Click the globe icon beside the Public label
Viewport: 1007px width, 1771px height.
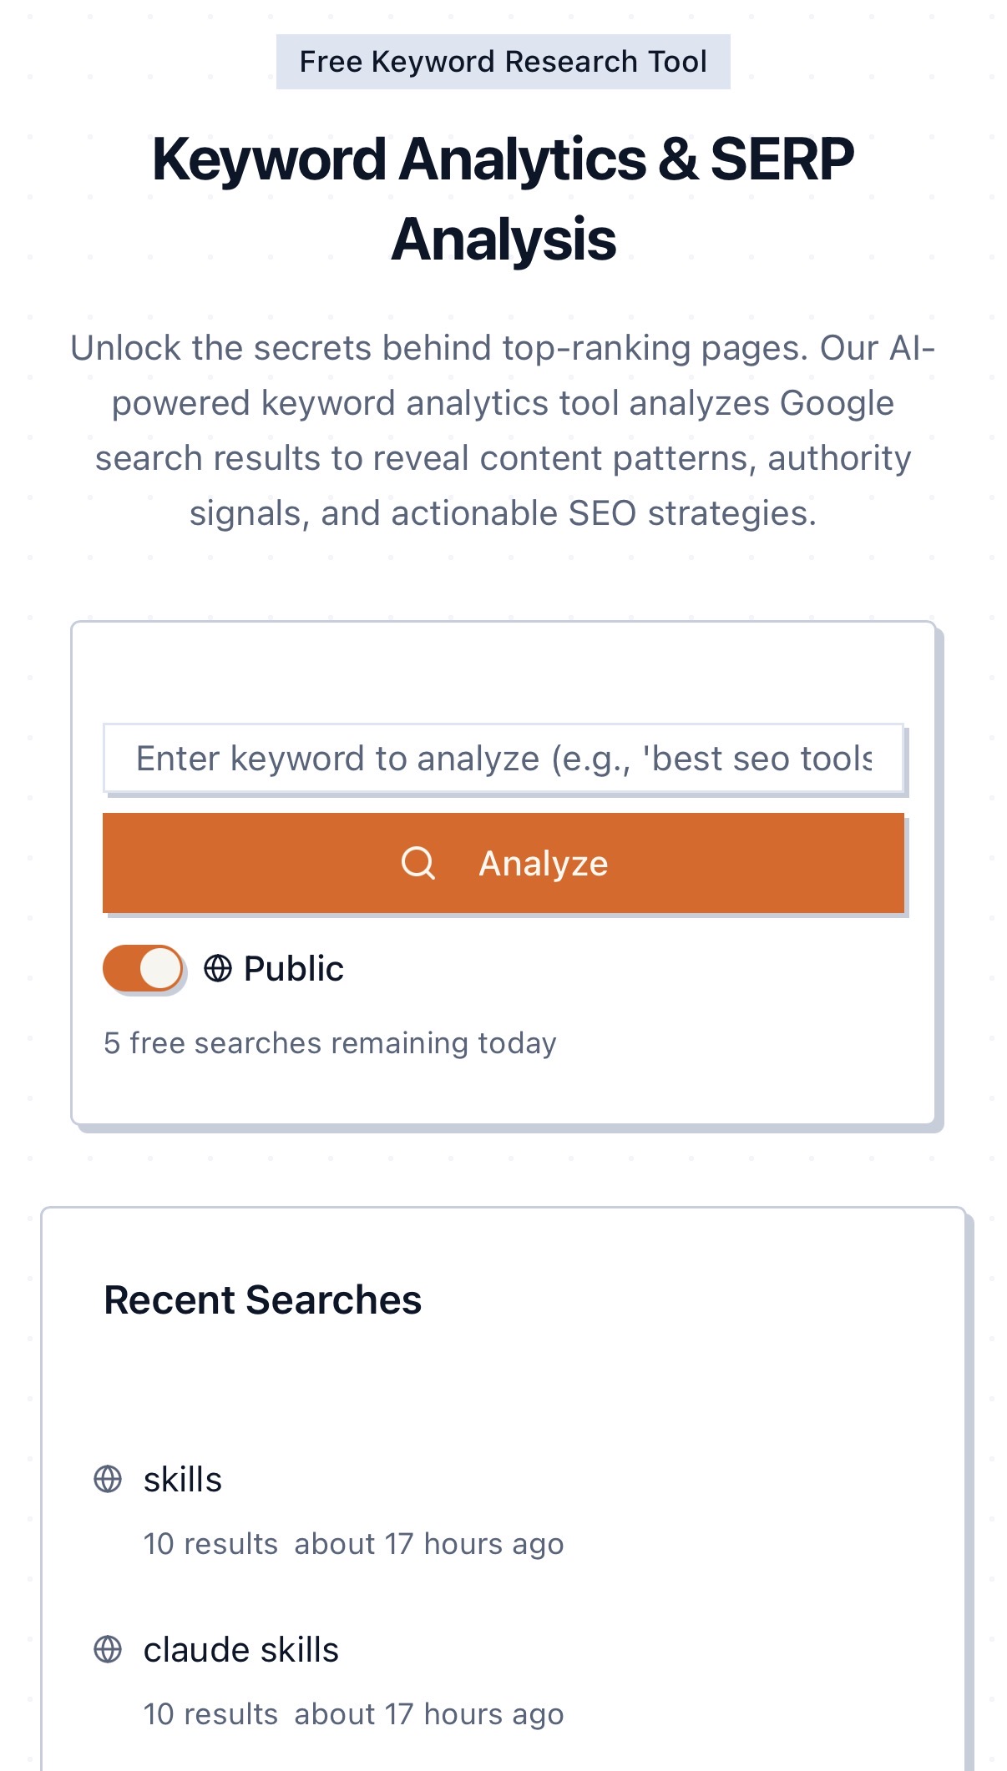click(218, 969)
